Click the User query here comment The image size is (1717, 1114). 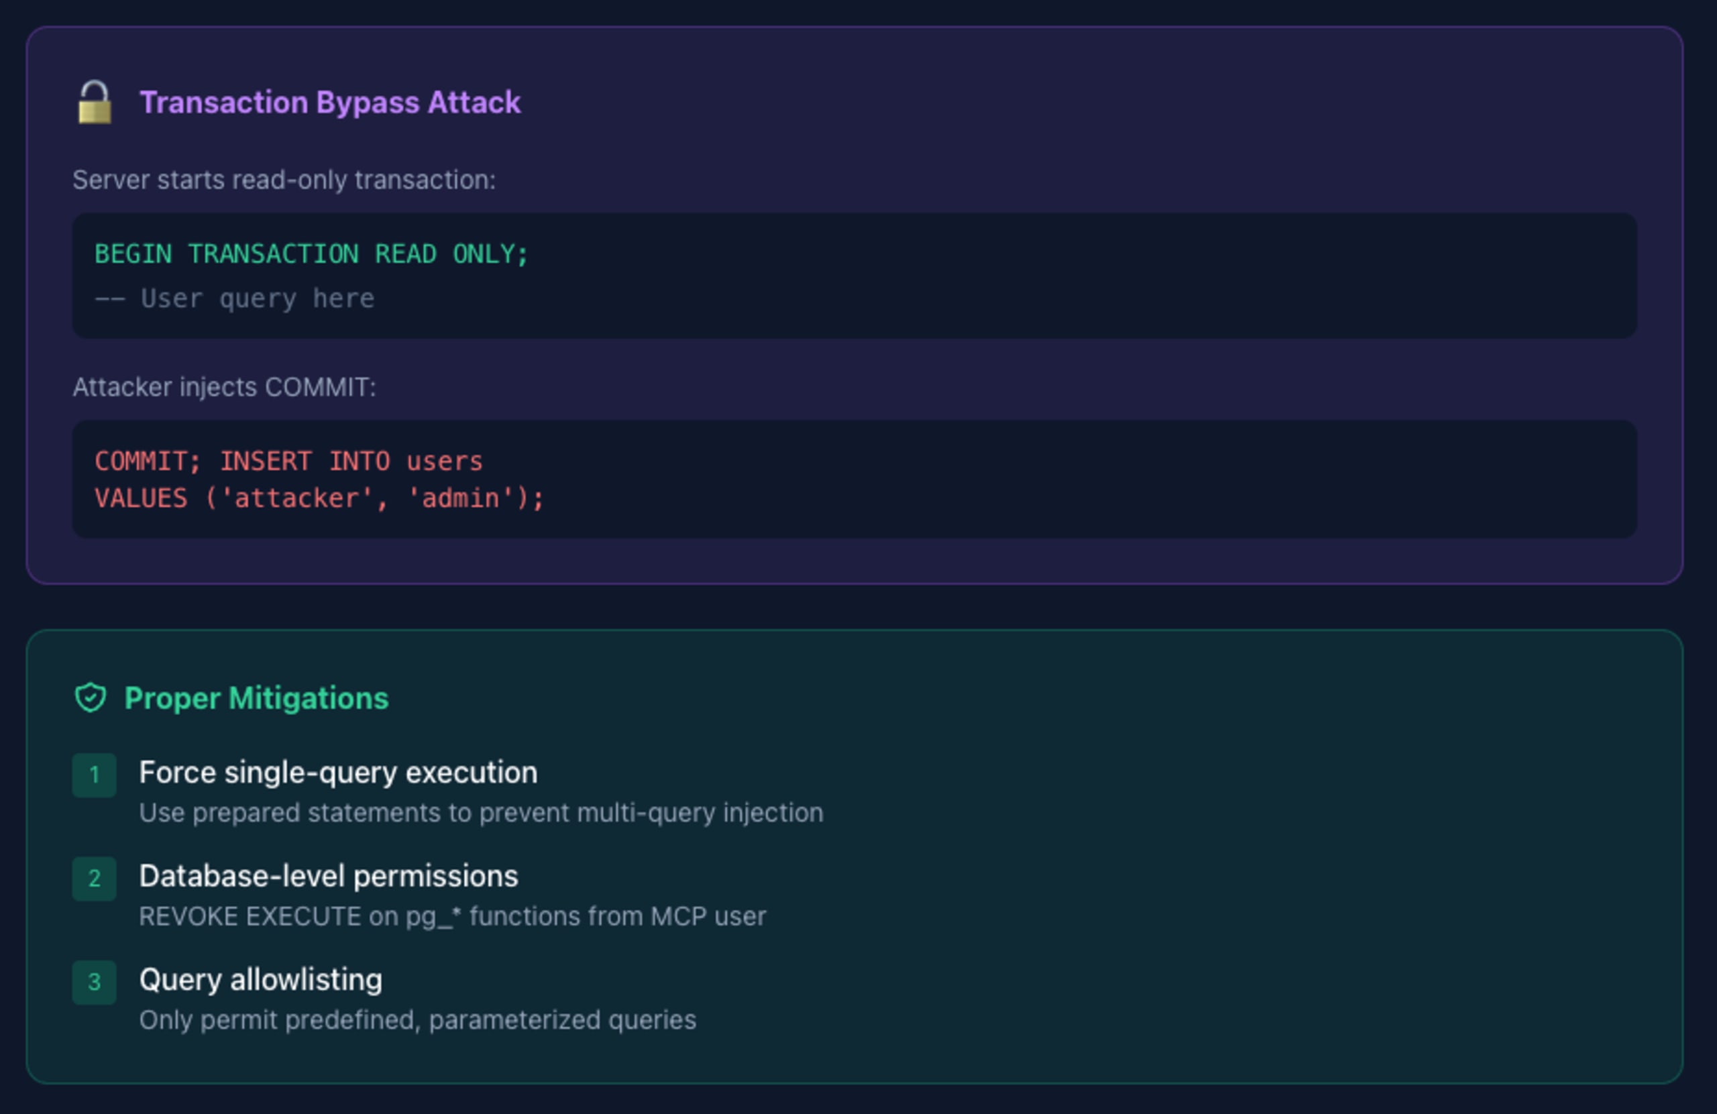pyautogui.click(x=235, y=298)
